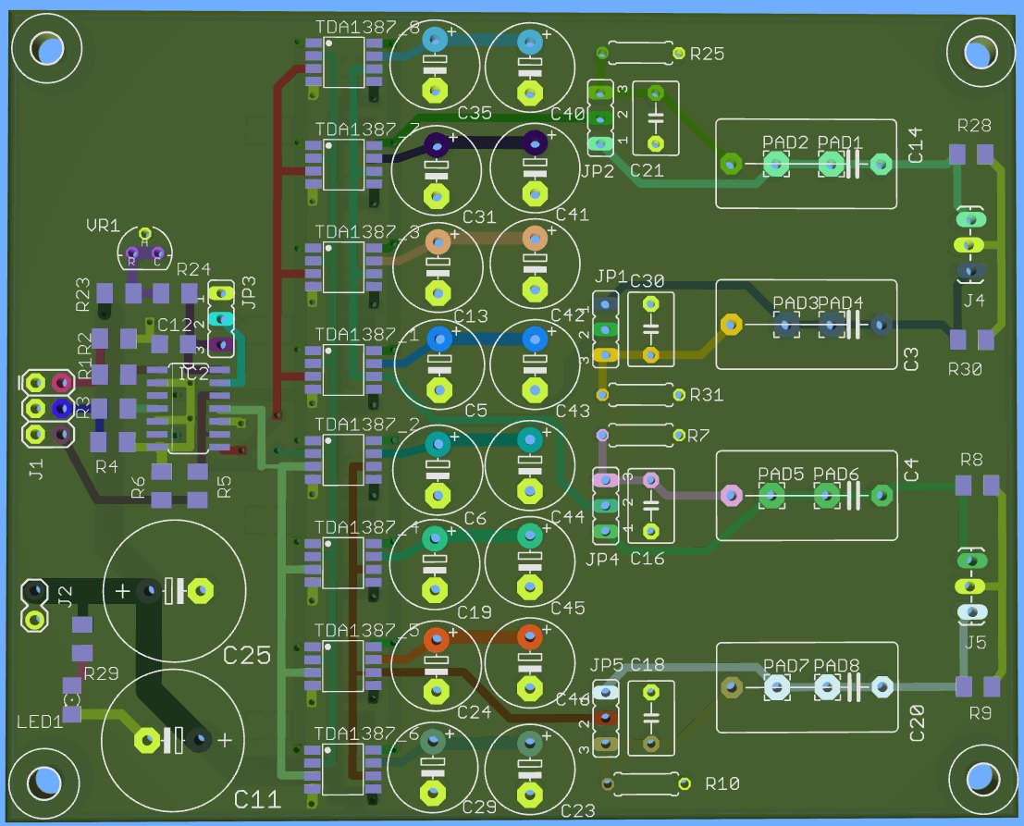This screenshot has height=826, width=1024.
Task: Click the C16 capacitor label
Action: point(648,559)
